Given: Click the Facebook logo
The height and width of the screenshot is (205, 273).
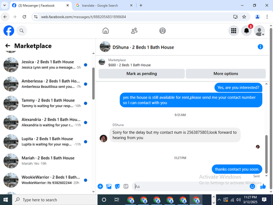Looking at the screenshot, I should pyautogui.click(x=9, y=31).
